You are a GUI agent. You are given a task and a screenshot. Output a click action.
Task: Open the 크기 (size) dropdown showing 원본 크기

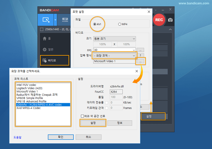pos(115,39)
